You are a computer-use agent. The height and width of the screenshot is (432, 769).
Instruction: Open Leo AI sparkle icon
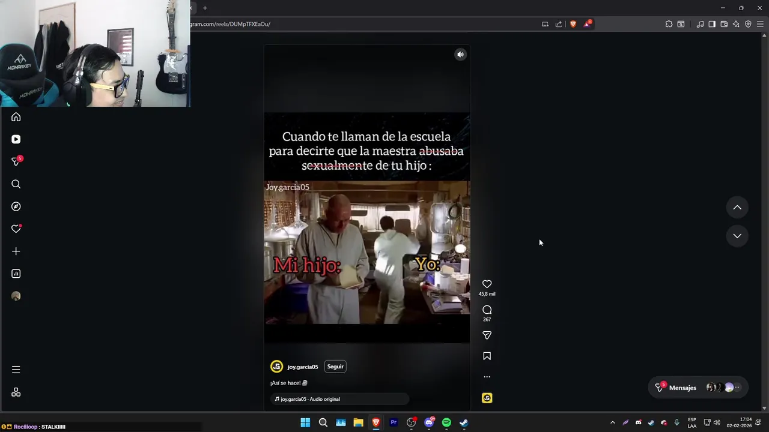point(736,24)
